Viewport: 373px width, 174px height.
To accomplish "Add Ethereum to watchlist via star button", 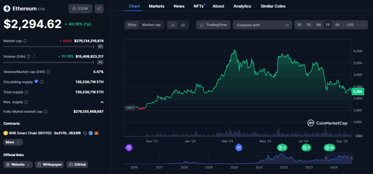I will (80, 9).
